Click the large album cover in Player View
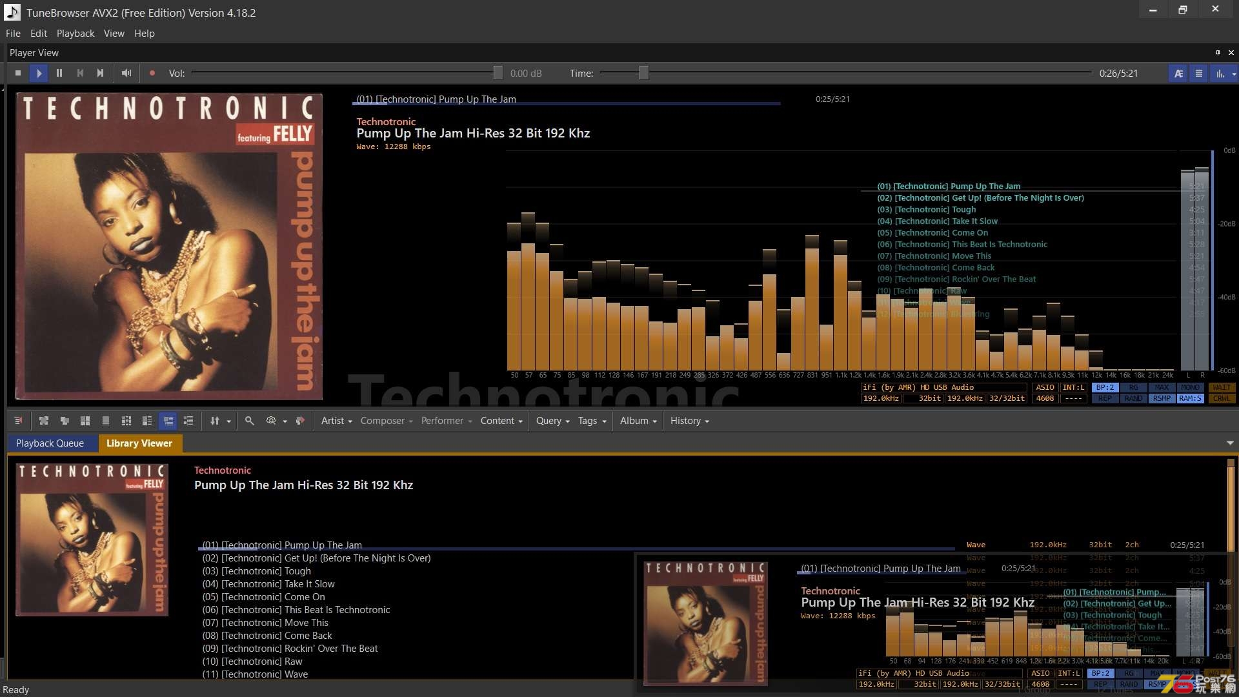This screenshot has width=1239, height=697. tap(168, 246)
